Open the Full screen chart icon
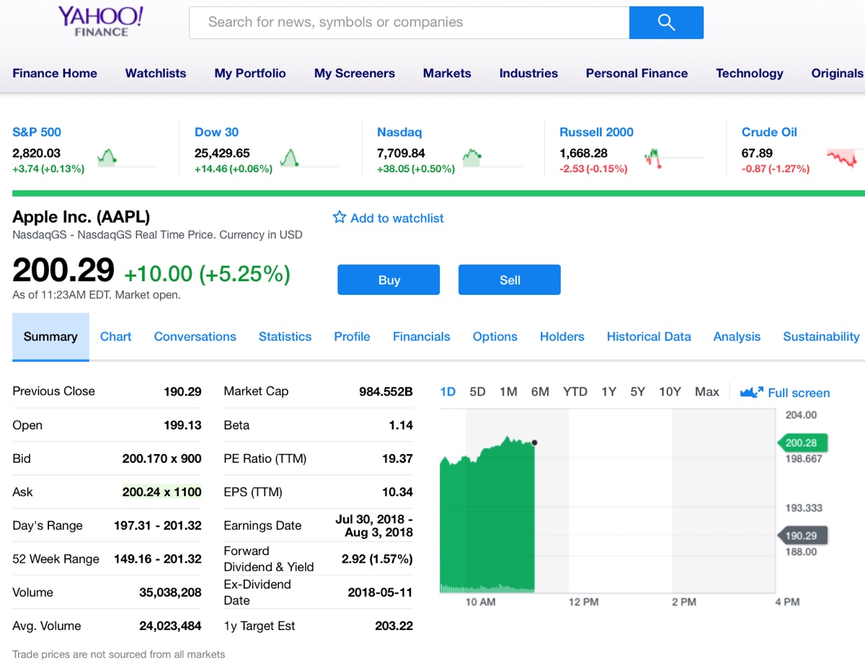The image size is (865, 666). pos(752,392)
